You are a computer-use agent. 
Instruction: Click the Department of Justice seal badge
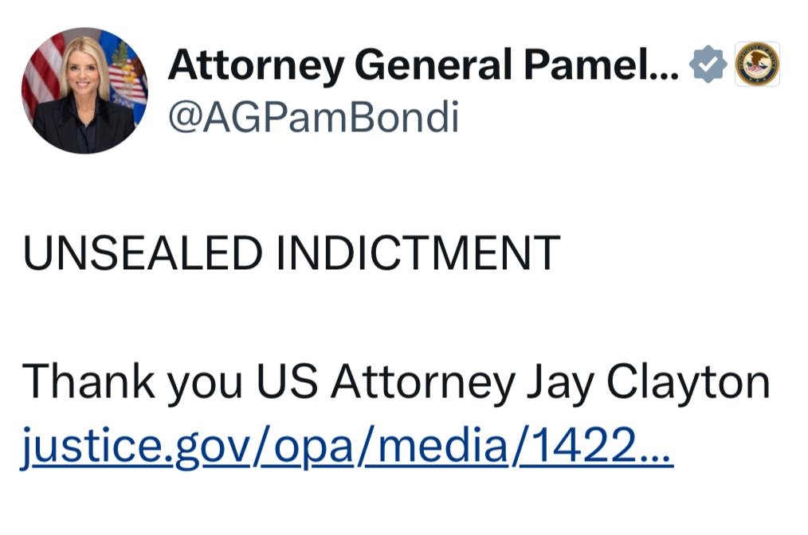[757, 64]
